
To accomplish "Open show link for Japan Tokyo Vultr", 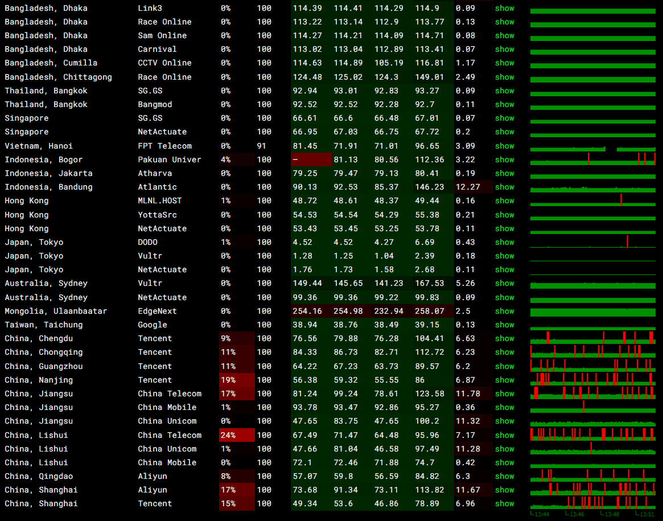I will point(504,256).
